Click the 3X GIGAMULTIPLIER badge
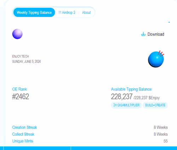177x150 pixels. pos(126,105)
